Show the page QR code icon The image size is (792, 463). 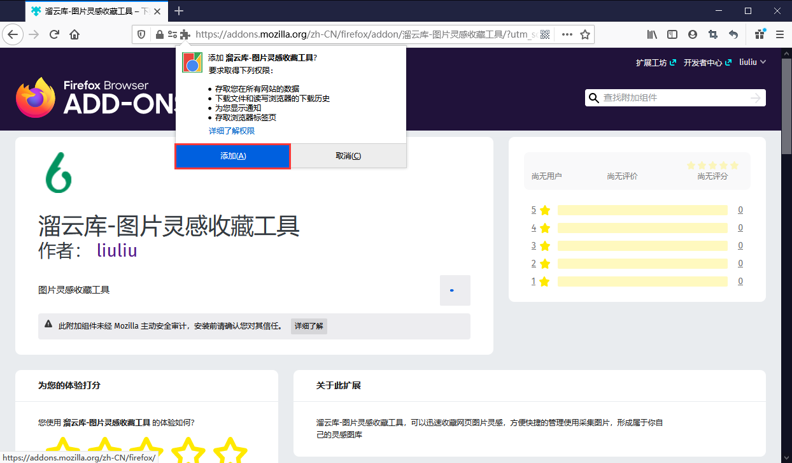(x=545, y=34)
